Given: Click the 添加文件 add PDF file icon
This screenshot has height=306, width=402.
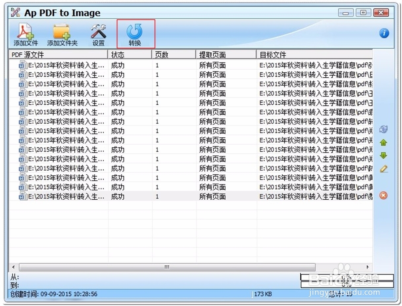Looking at the screenshot, I should (25, 35).
